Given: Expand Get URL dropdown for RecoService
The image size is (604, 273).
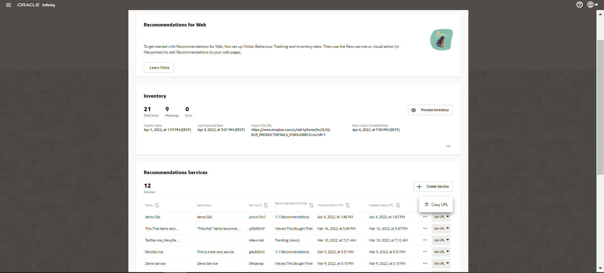Looking at the screenshot, I should click(x=441, y=252).
